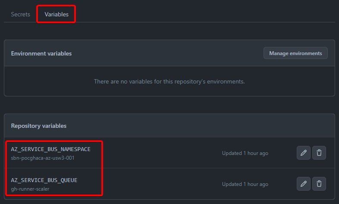Click the Environment variables heading
The width and height of the screenshot is (339, 204).
tap(41, 54)
